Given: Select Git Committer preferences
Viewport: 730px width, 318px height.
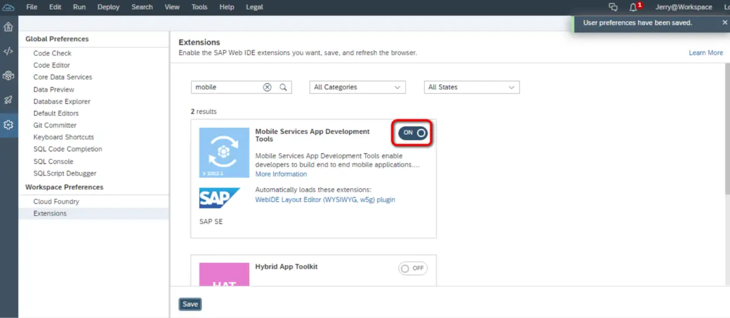Looking at the screenshot, I should click(55, 125).
